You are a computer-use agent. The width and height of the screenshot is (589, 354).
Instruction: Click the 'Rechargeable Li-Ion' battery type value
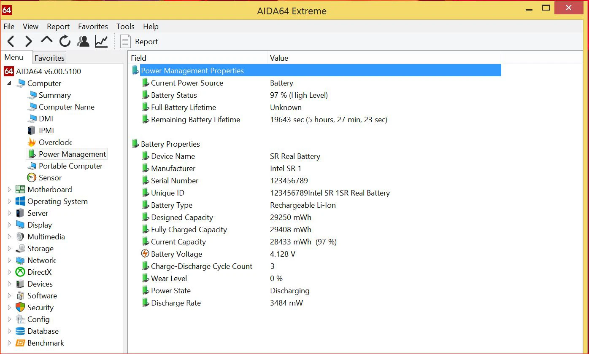pyautogui.click(x=303, y=205)
